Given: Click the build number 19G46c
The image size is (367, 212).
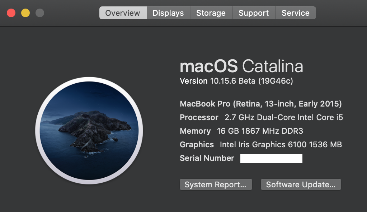Looking at the screenshot, I should [x=276, y=81].
